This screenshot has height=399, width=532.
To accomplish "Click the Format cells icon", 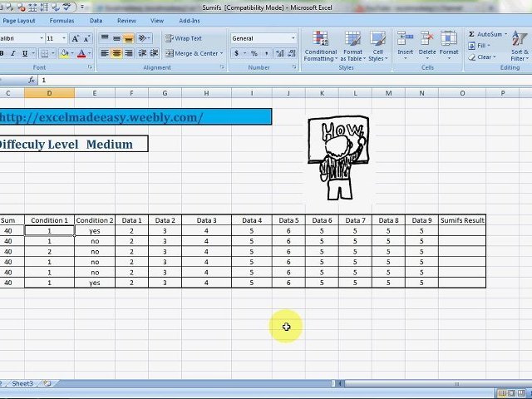I will click(449, 38).
